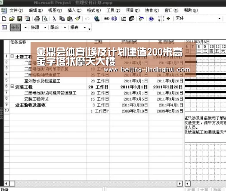The width and height of the screenshot is (226, 191).
Task: Open the 视图 menu
Action: click(x=55, y=10)
